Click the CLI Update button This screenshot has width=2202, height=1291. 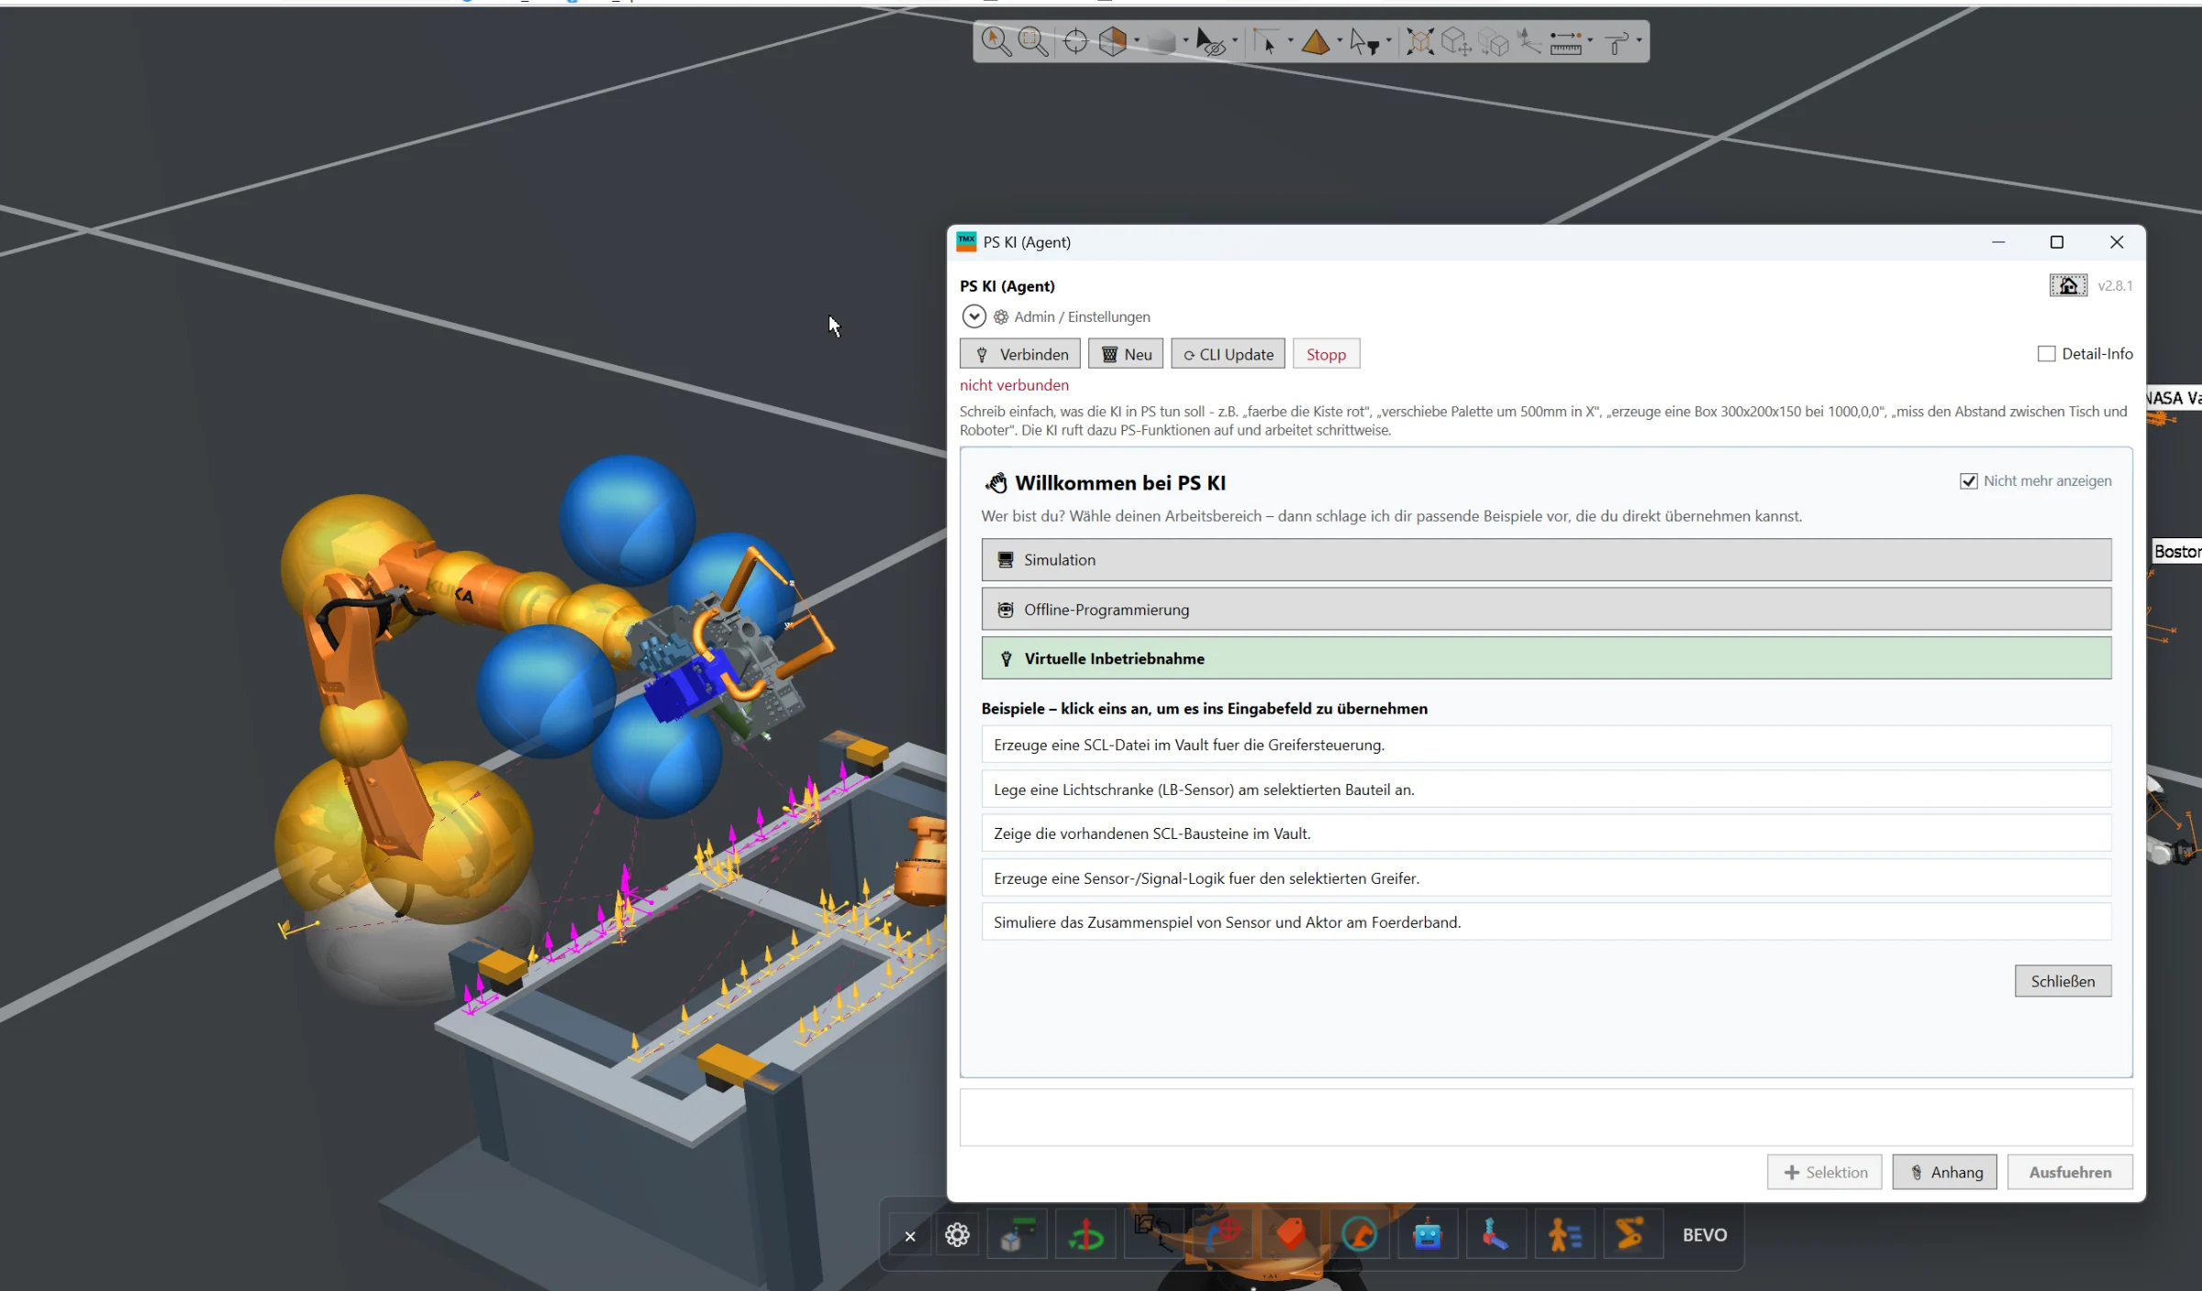tap(1228, 354)
